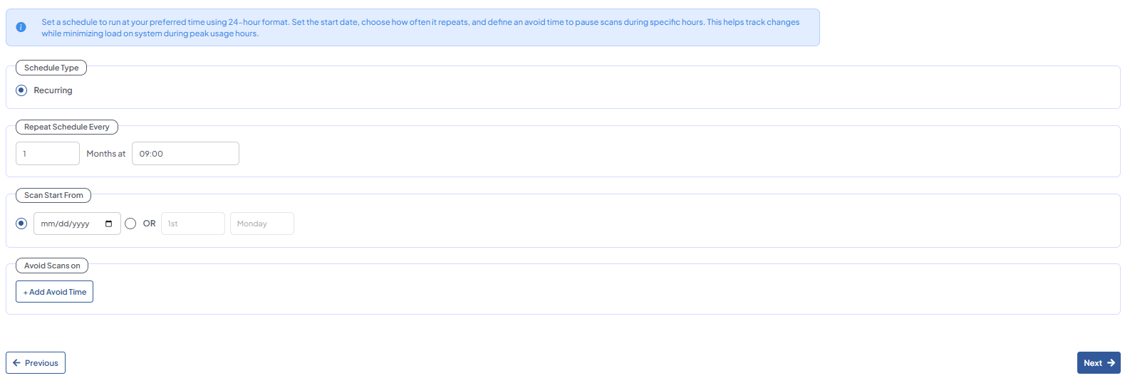Click the Schedule Type section label
1125x378 pixels.
tap(51, 68)
